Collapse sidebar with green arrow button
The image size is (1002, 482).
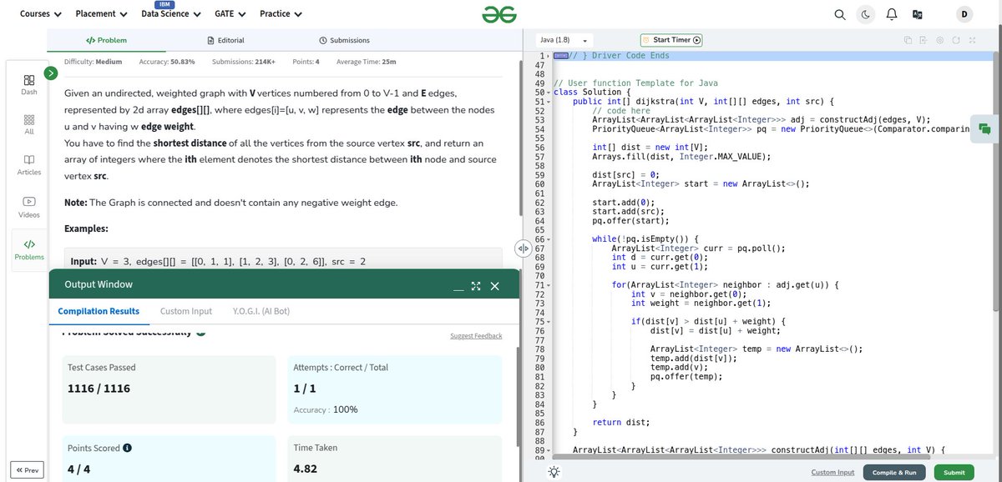[50, 73]
